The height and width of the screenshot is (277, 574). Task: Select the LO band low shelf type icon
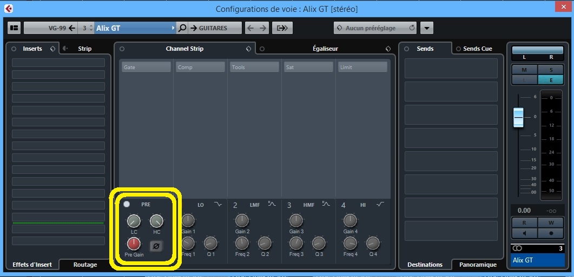[218, 204]
